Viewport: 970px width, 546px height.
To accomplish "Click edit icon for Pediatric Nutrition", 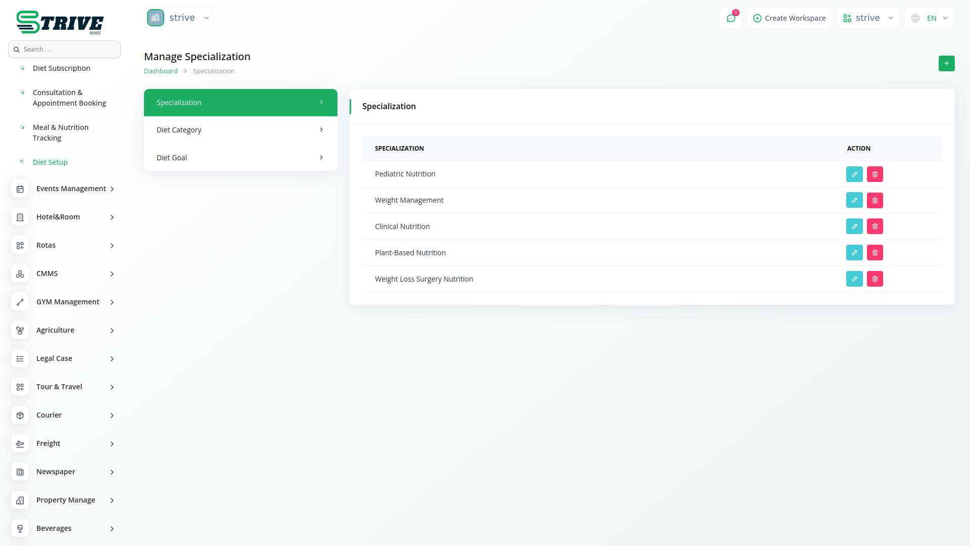I will tap(854, 174).
